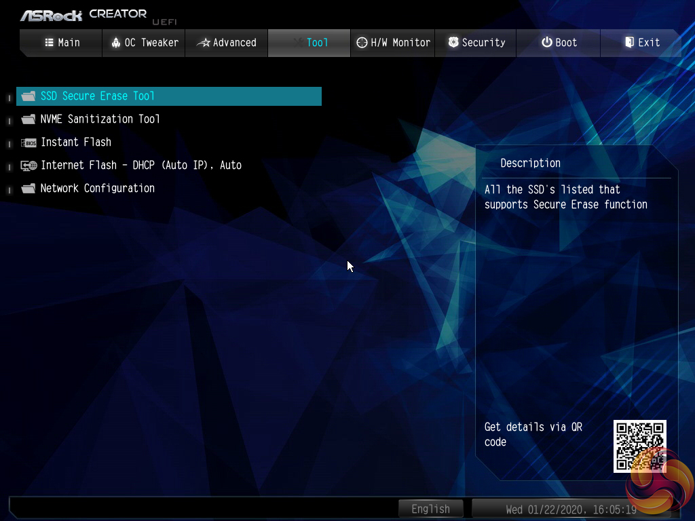This screenshot has height=521, width=695.
Task: Click the shield icon on Security tab
Action: coord(453,43)
